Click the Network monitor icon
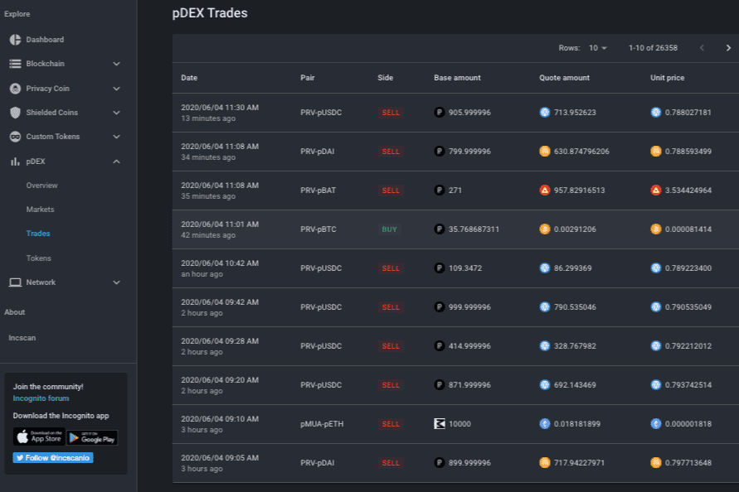Image resolution: width=739 pixels, height=492 pixels. coord(14,282)
